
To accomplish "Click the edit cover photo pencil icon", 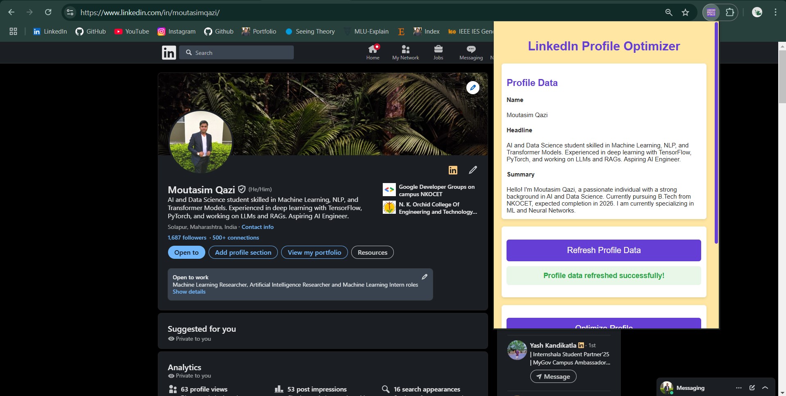I will point(473,88).
